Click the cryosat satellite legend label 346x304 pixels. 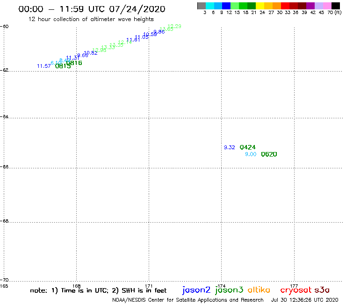(x=296, y=290)
